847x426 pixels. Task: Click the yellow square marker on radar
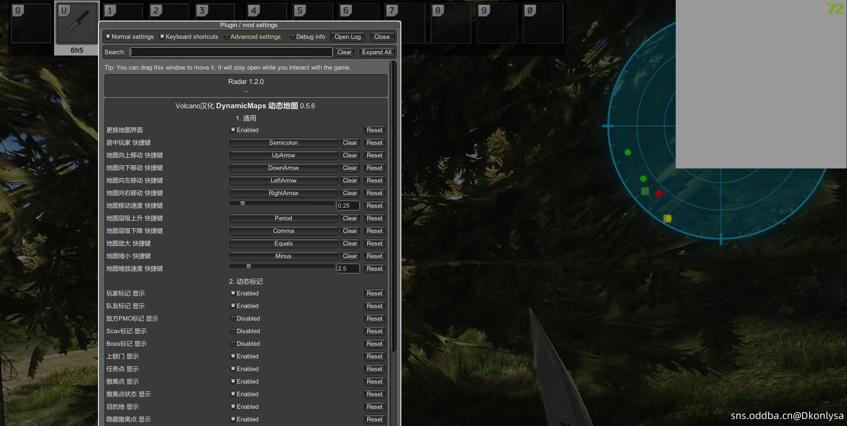pyautogui.click(x=667, y=218)
